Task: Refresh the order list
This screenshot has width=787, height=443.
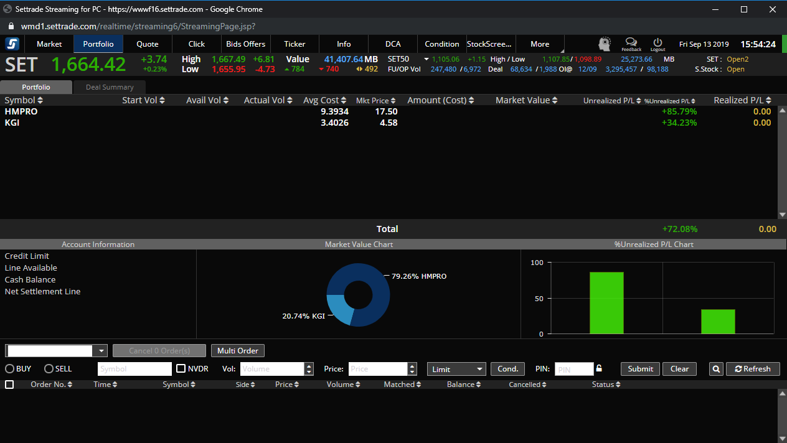Action: [753, 369]
